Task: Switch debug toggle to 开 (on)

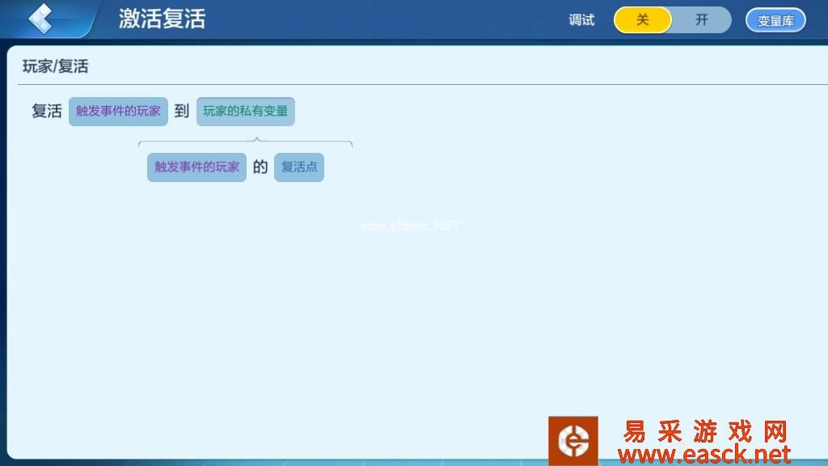Action: point(701,20)
